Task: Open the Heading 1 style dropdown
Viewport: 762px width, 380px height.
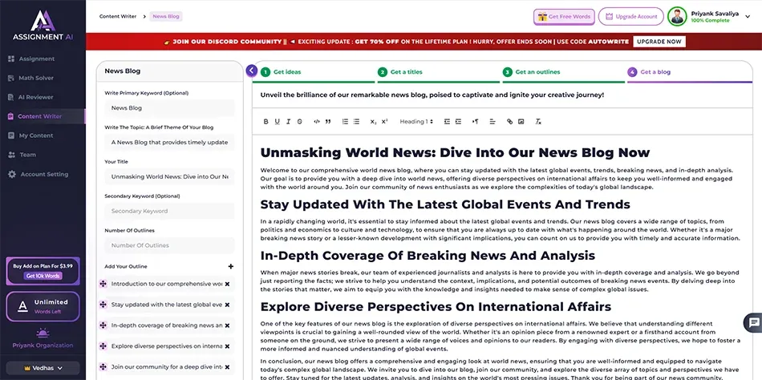Action: click(x=416, y=122)
